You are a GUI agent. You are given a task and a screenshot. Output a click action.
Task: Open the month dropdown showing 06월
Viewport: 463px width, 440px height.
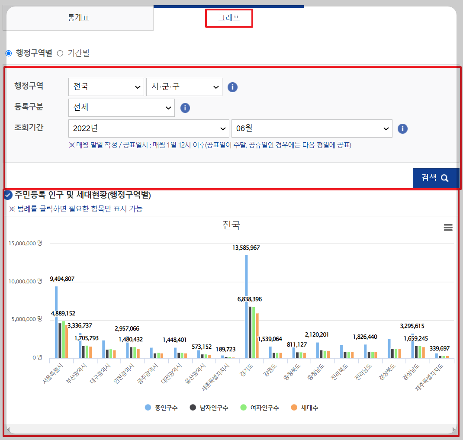coord(312,128)
